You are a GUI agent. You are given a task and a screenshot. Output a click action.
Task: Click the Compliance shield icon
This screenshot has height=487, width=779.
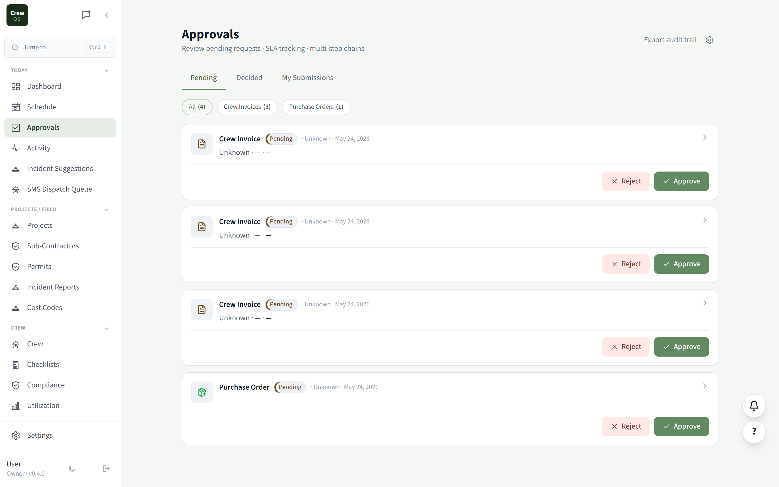click(x=16, y=385)
